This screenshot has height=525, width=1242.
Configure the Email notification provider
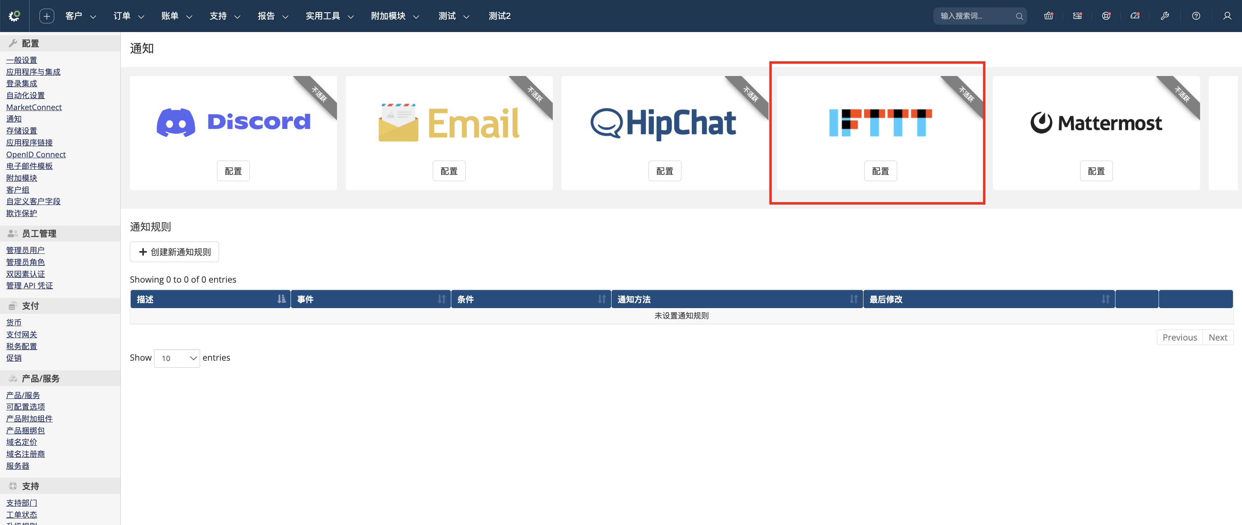pos(449,171)
